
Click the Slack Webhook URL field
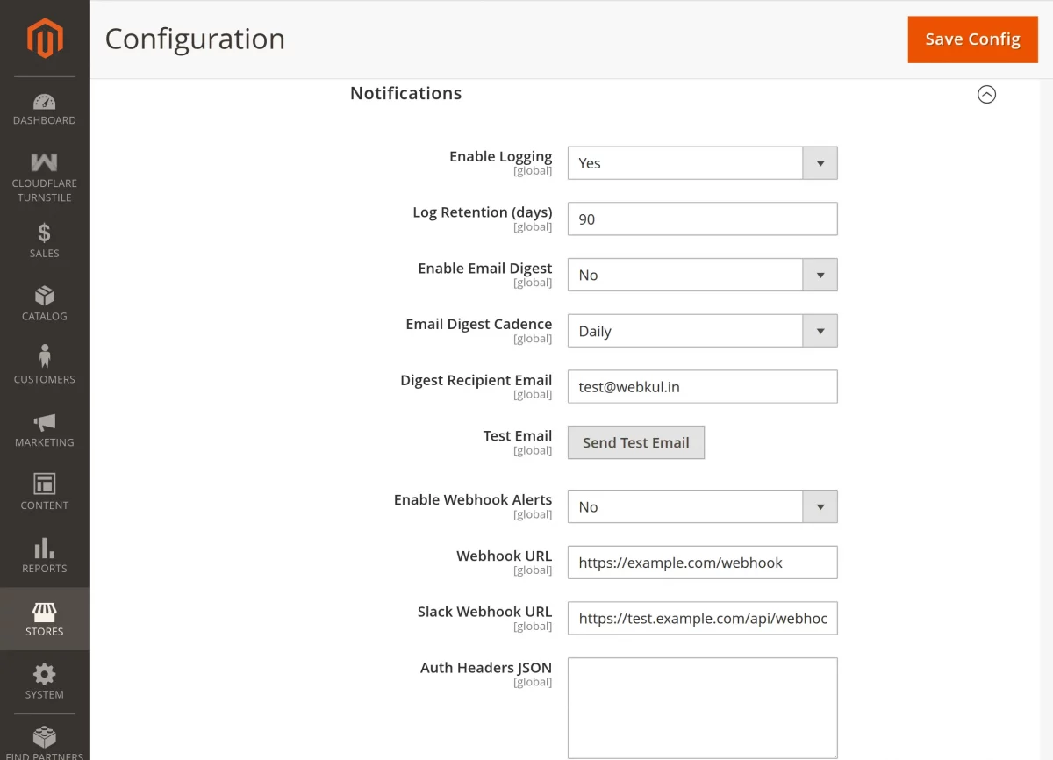point(702,618)
